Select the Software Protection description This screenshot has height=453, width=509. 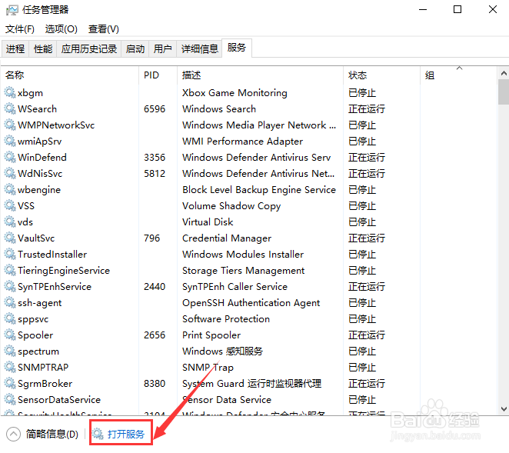(226, 319)
